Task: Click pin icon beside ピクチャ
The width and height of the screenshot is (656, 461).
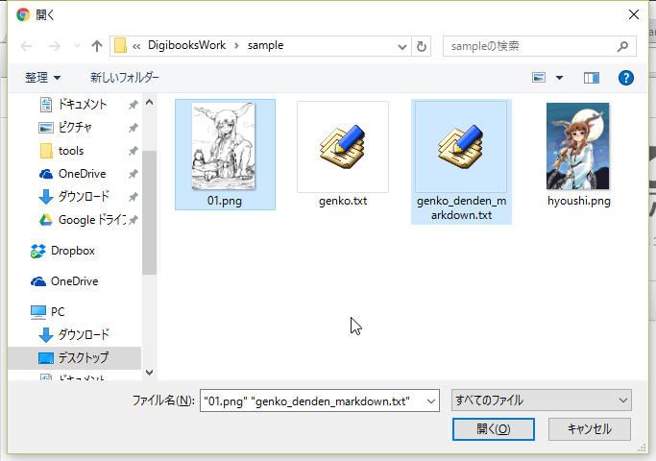Action: tap(134, 128)
